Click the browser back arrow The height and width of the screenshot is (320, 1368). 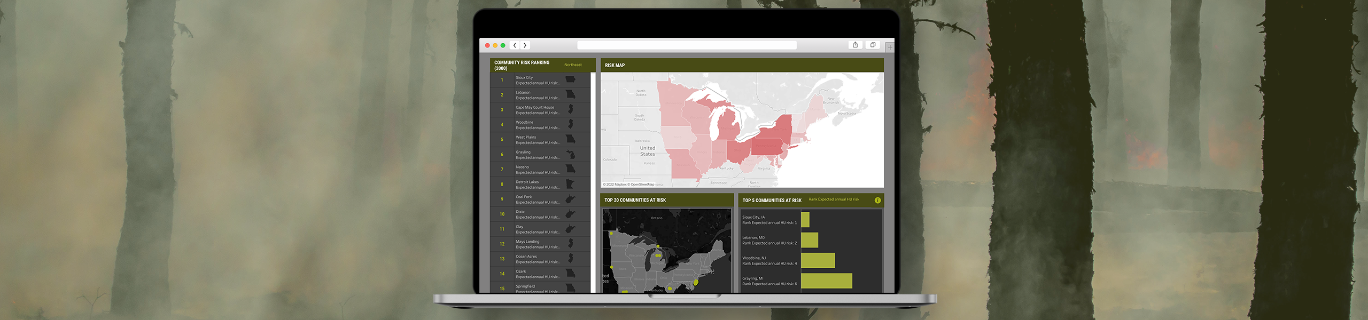coord(515,45)
